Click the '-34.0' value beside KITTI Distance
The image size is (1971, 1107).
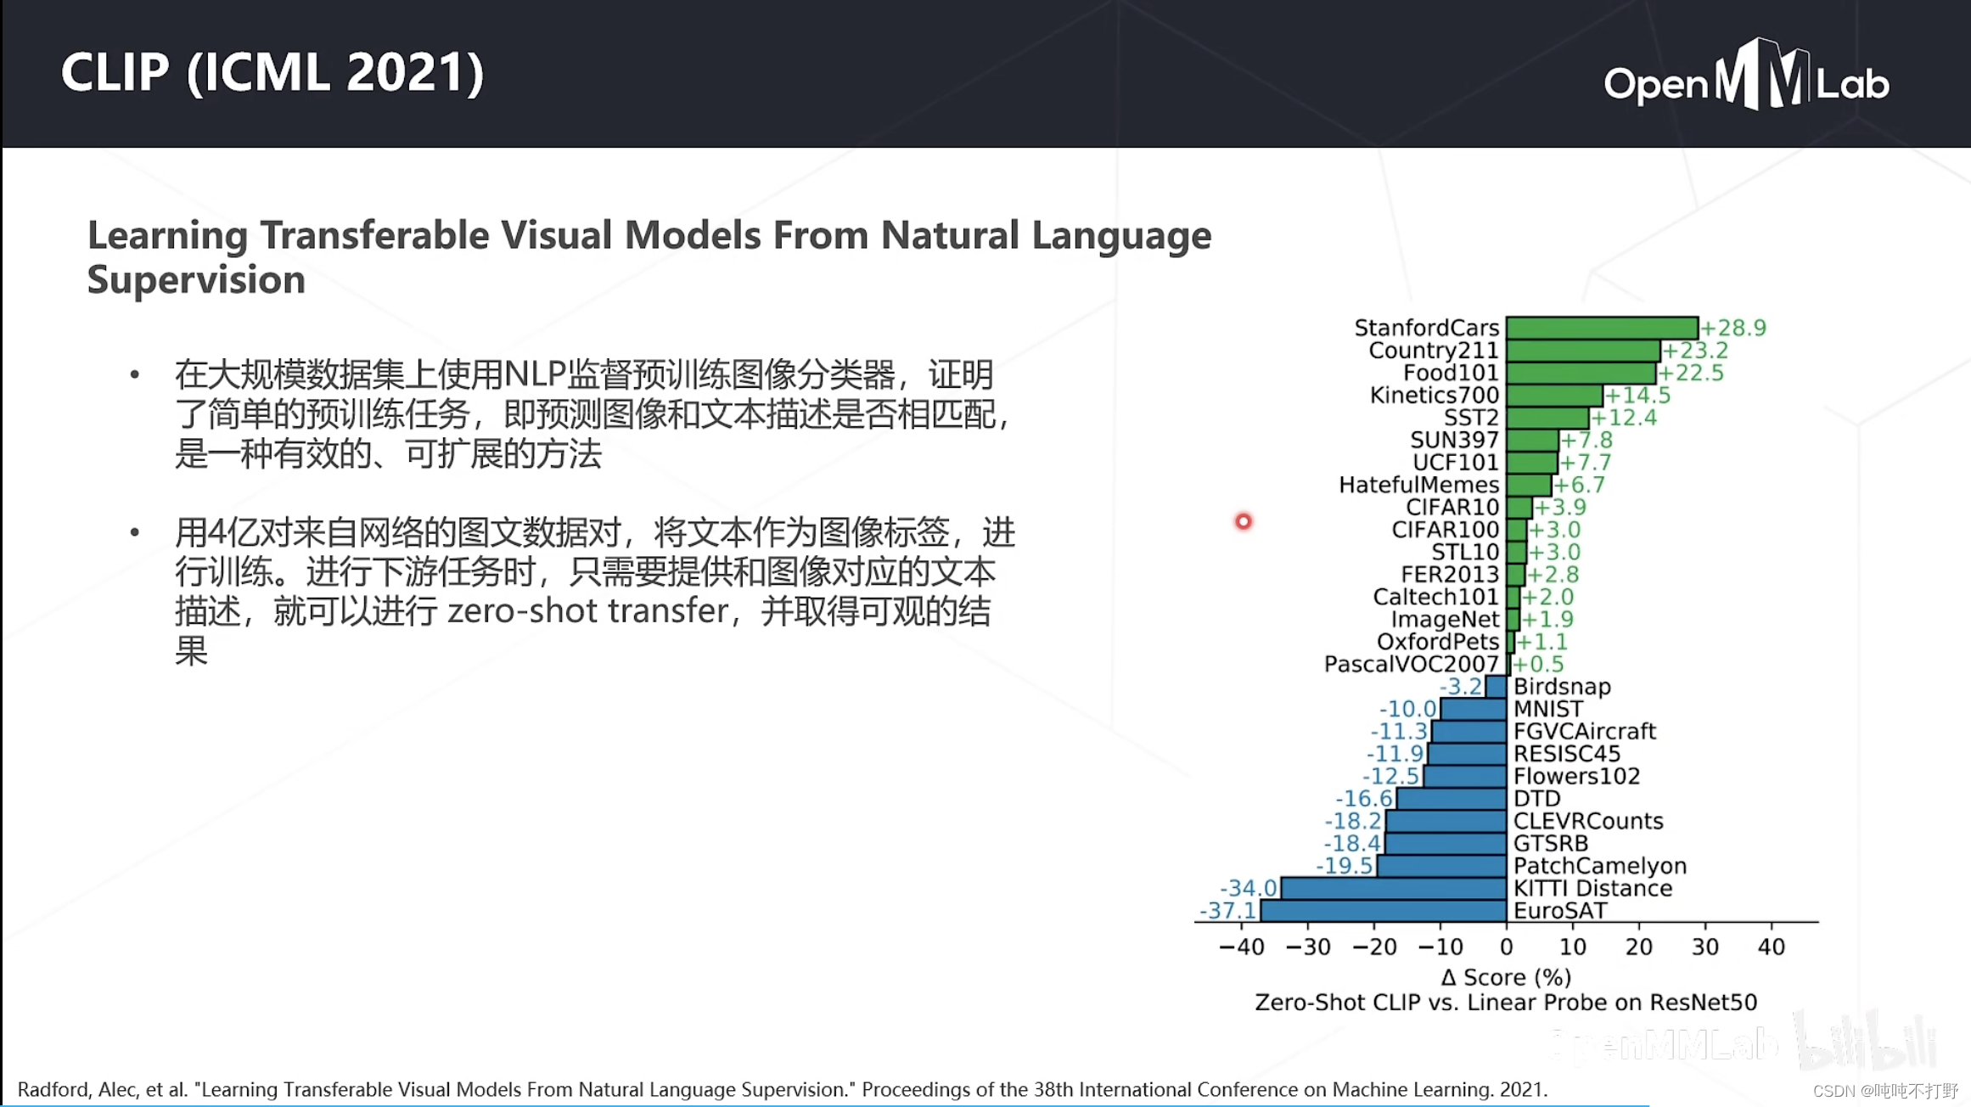[x=1249, y=888]
